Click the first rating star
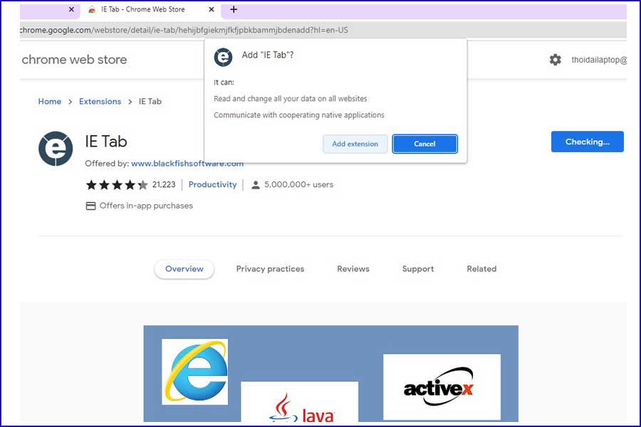 click(x=91, y=184)
